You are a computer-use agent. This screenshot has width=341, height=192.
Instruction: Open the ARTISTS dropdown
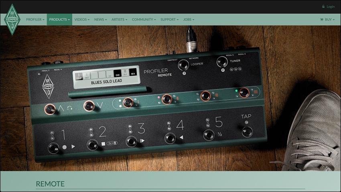coord(120,20)
